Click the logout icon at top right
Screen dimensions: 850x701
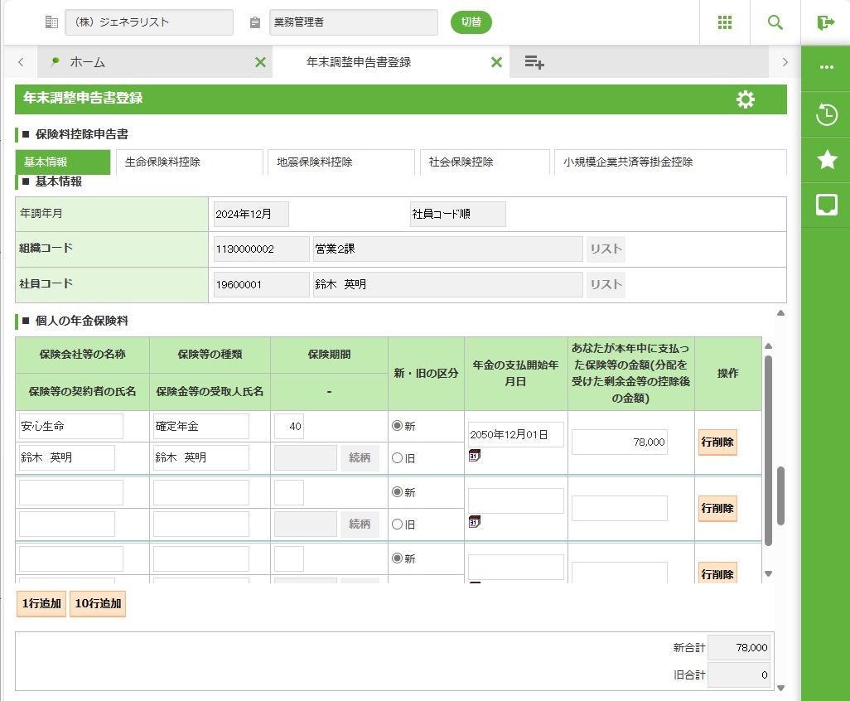pyautogui.click(x=825, y=22)
